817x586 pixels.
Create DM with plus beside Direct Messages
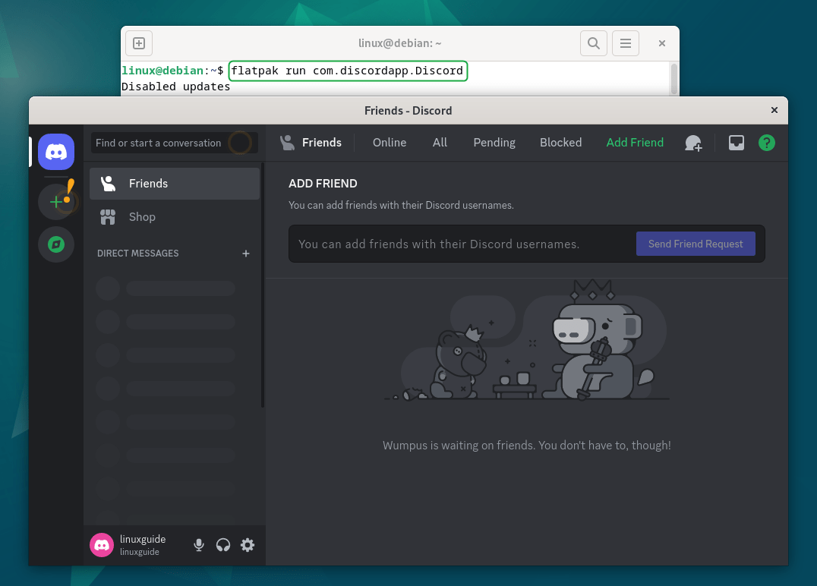pyautogui.click(x=245, y=254)
